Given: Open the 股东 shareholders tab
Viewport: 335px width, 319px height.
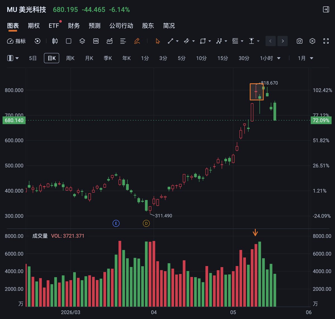Looking at the screenshot, I should click(x=148, y=26).
